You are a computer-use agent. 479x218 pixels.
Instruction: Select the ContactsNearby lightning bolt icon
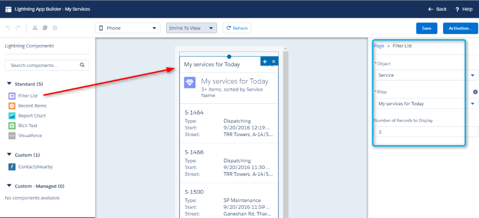click(12, 167)
